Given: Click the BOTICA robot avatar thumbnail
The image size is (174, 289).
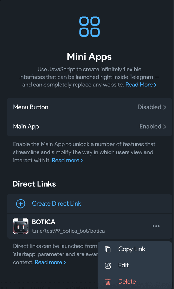Looking at the screenshot, I should pyautogui.click(x=21, y=226).
